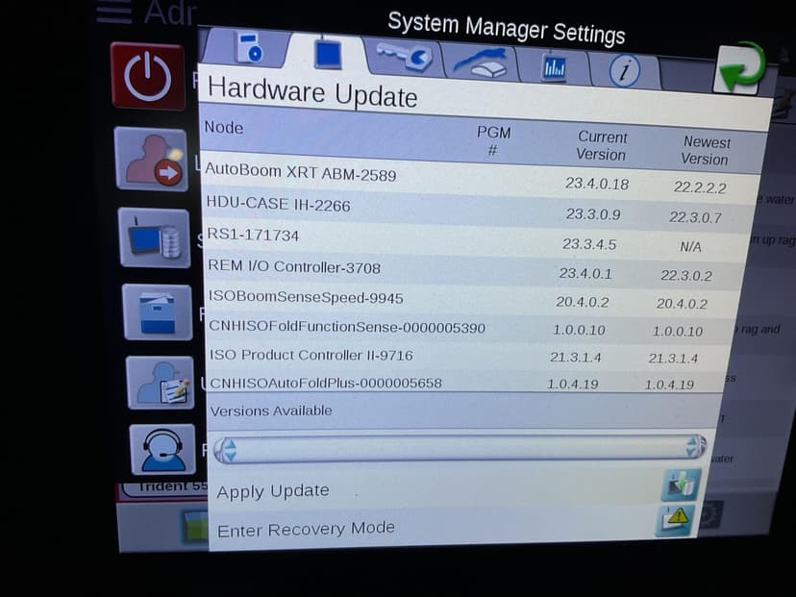Viewport: 796px width, 597px height.
Task: Open the user profile notes icon
Action: click(x=161, y=383)
